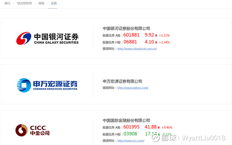Viewport: 232px width, 145px height.
Task: Click the +1.22% change value
Action: coord(164,35)
